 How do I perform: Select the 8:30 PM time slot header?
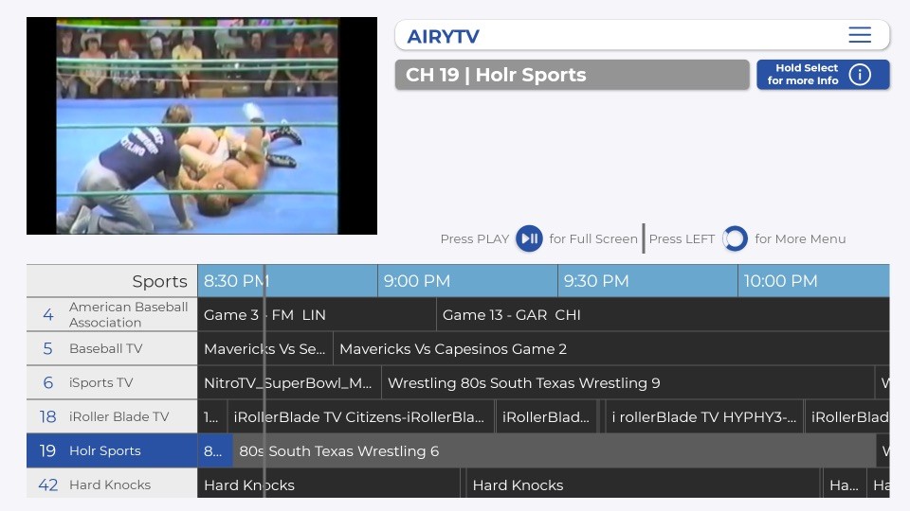point(287,281)
